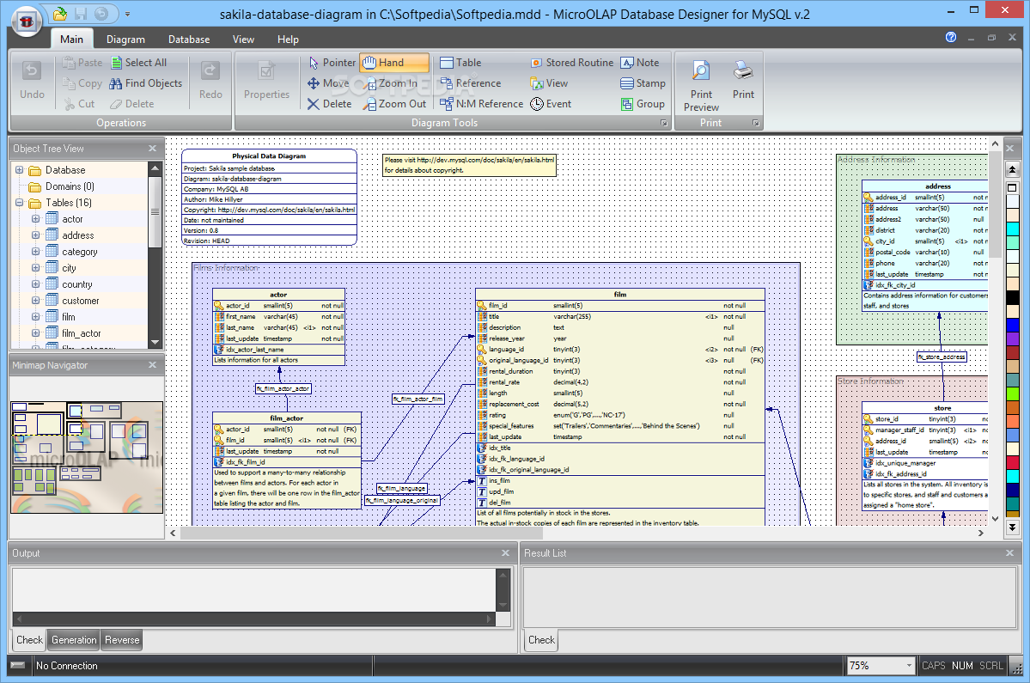Click the Undo button

[32, 80]
